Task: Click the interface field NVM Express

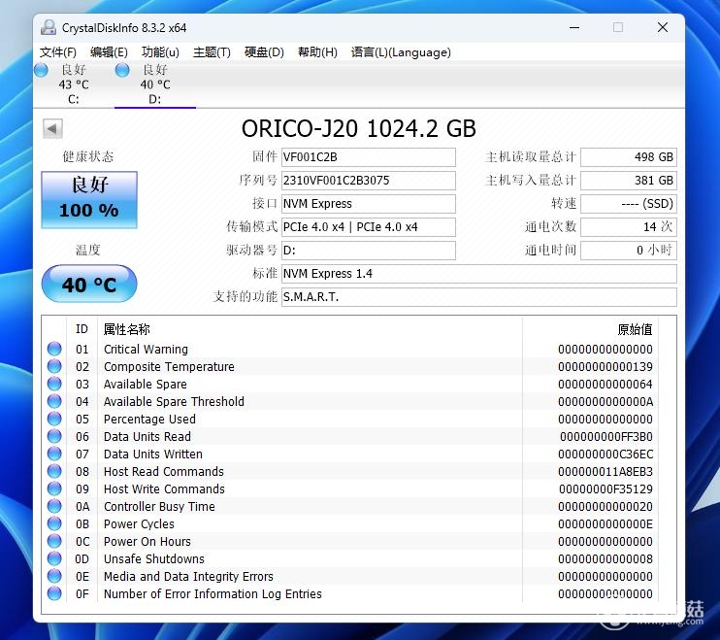Action: pyautogui.click(x=369, y=204)
